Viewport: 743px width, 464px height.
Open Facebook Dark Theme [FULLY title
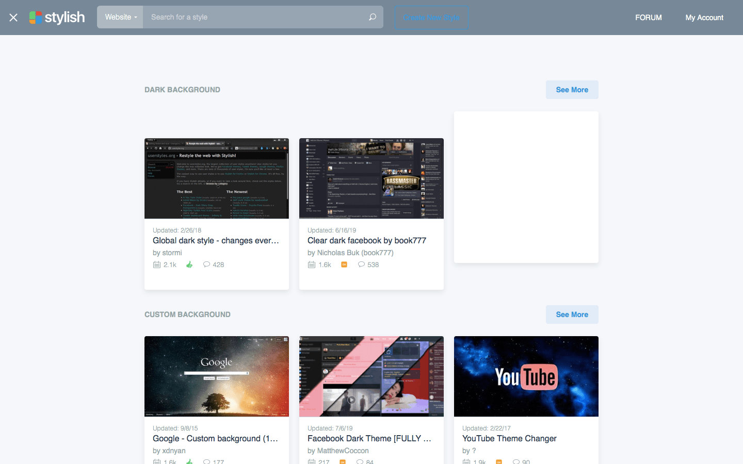[369, 439]
